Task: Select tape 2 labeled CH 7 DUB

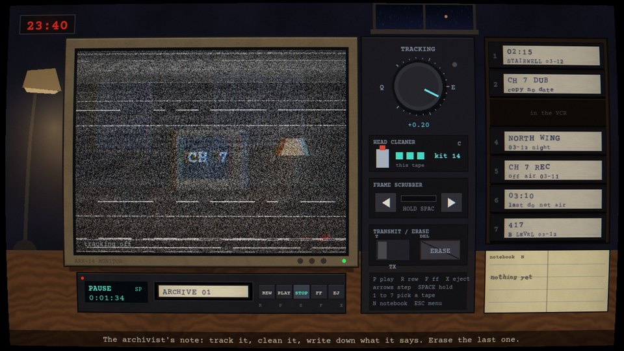Action: 552,84
